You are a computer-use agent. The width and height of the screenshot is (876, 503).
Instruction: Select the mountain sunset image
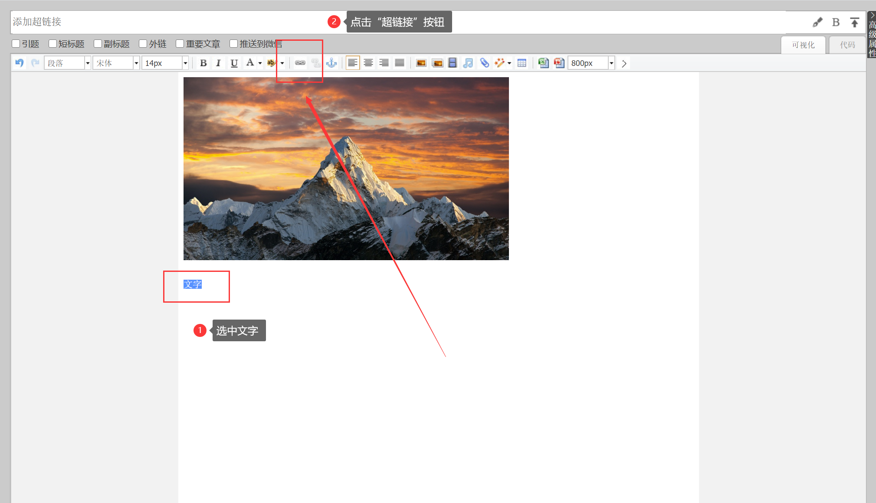pyautogui.click(x=346, y=169)
